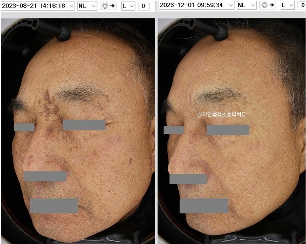
Task: Click the gray mask over mouth in right photo
Action: click(x=203, y=206)
